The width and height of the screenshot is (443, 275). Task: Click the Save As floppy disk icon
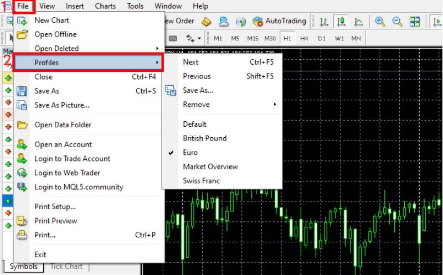coord(22,91)
